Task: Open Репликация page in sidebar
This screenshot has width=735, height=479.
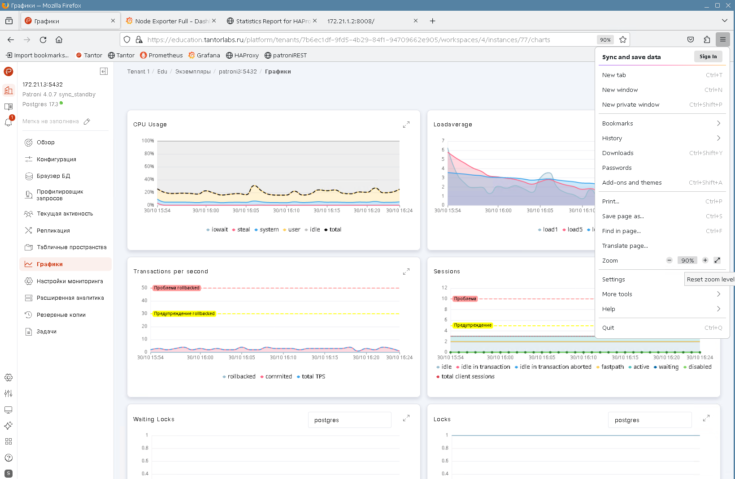Action: 53,230
